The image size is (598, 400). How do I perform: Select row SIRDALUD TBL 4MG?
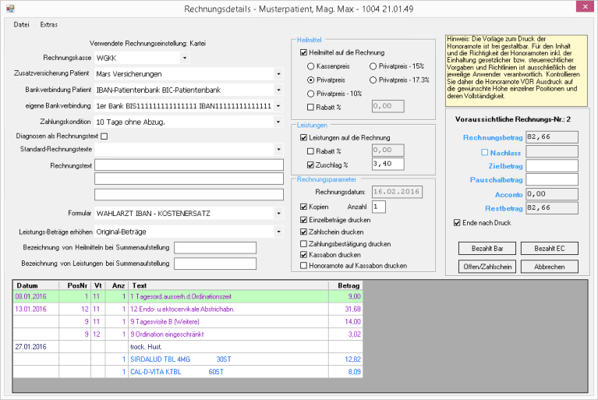pos(188,359)
